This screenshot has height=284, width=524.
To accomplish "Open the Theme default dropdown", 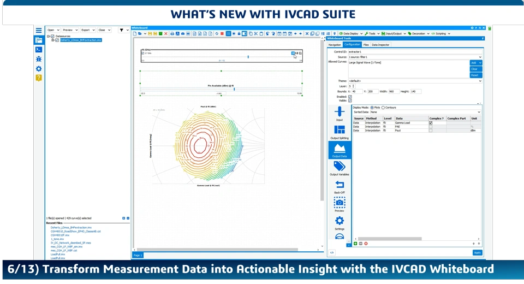I will (415, 81).
